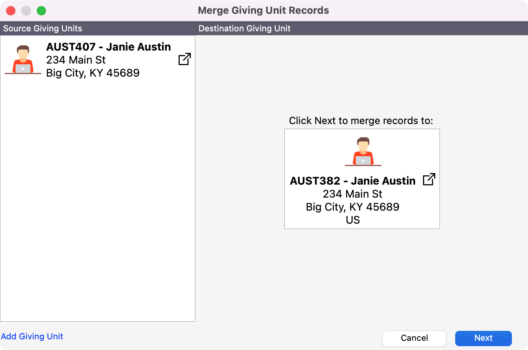The height and width of the screenshot is (350, 528).
Task: Select AUST407 - Janie Austin source name
Action: pos(108,47)
